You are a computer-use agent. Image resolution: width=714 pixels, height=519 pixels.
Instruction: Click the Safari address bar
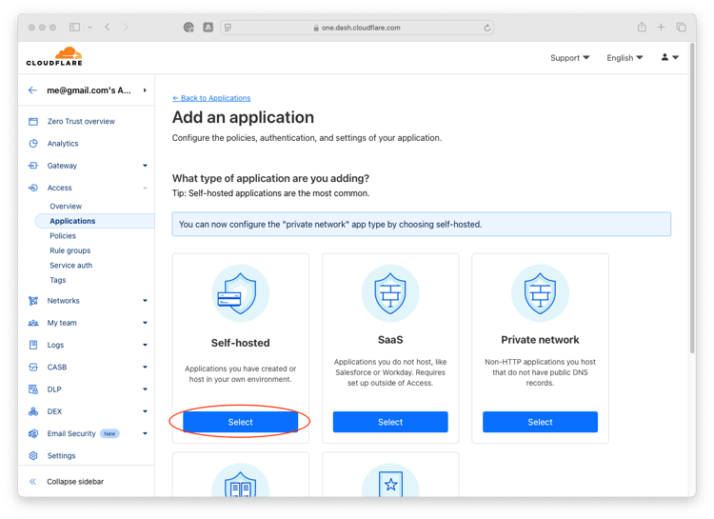[357, 28]
